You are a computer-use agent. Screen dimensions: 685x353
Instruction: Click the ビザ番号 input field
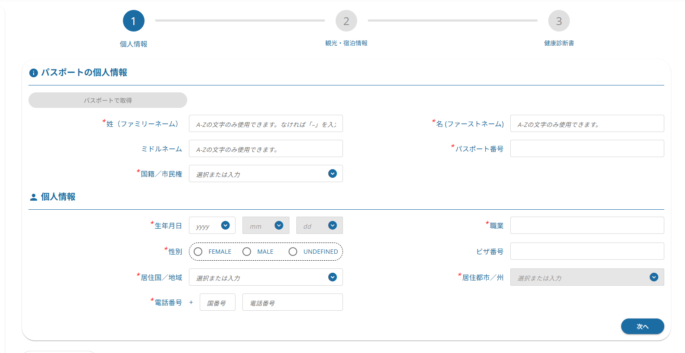587,251
